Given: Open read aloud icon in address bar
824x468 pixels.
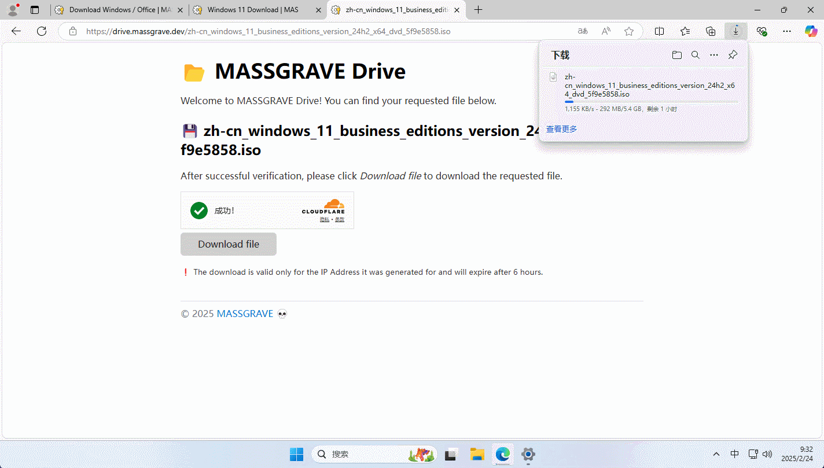Looking at the screenshot, I should tap(606, 31).
